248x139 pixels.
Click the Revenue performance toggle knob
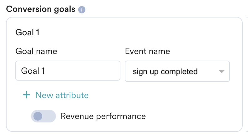(38, 117)
